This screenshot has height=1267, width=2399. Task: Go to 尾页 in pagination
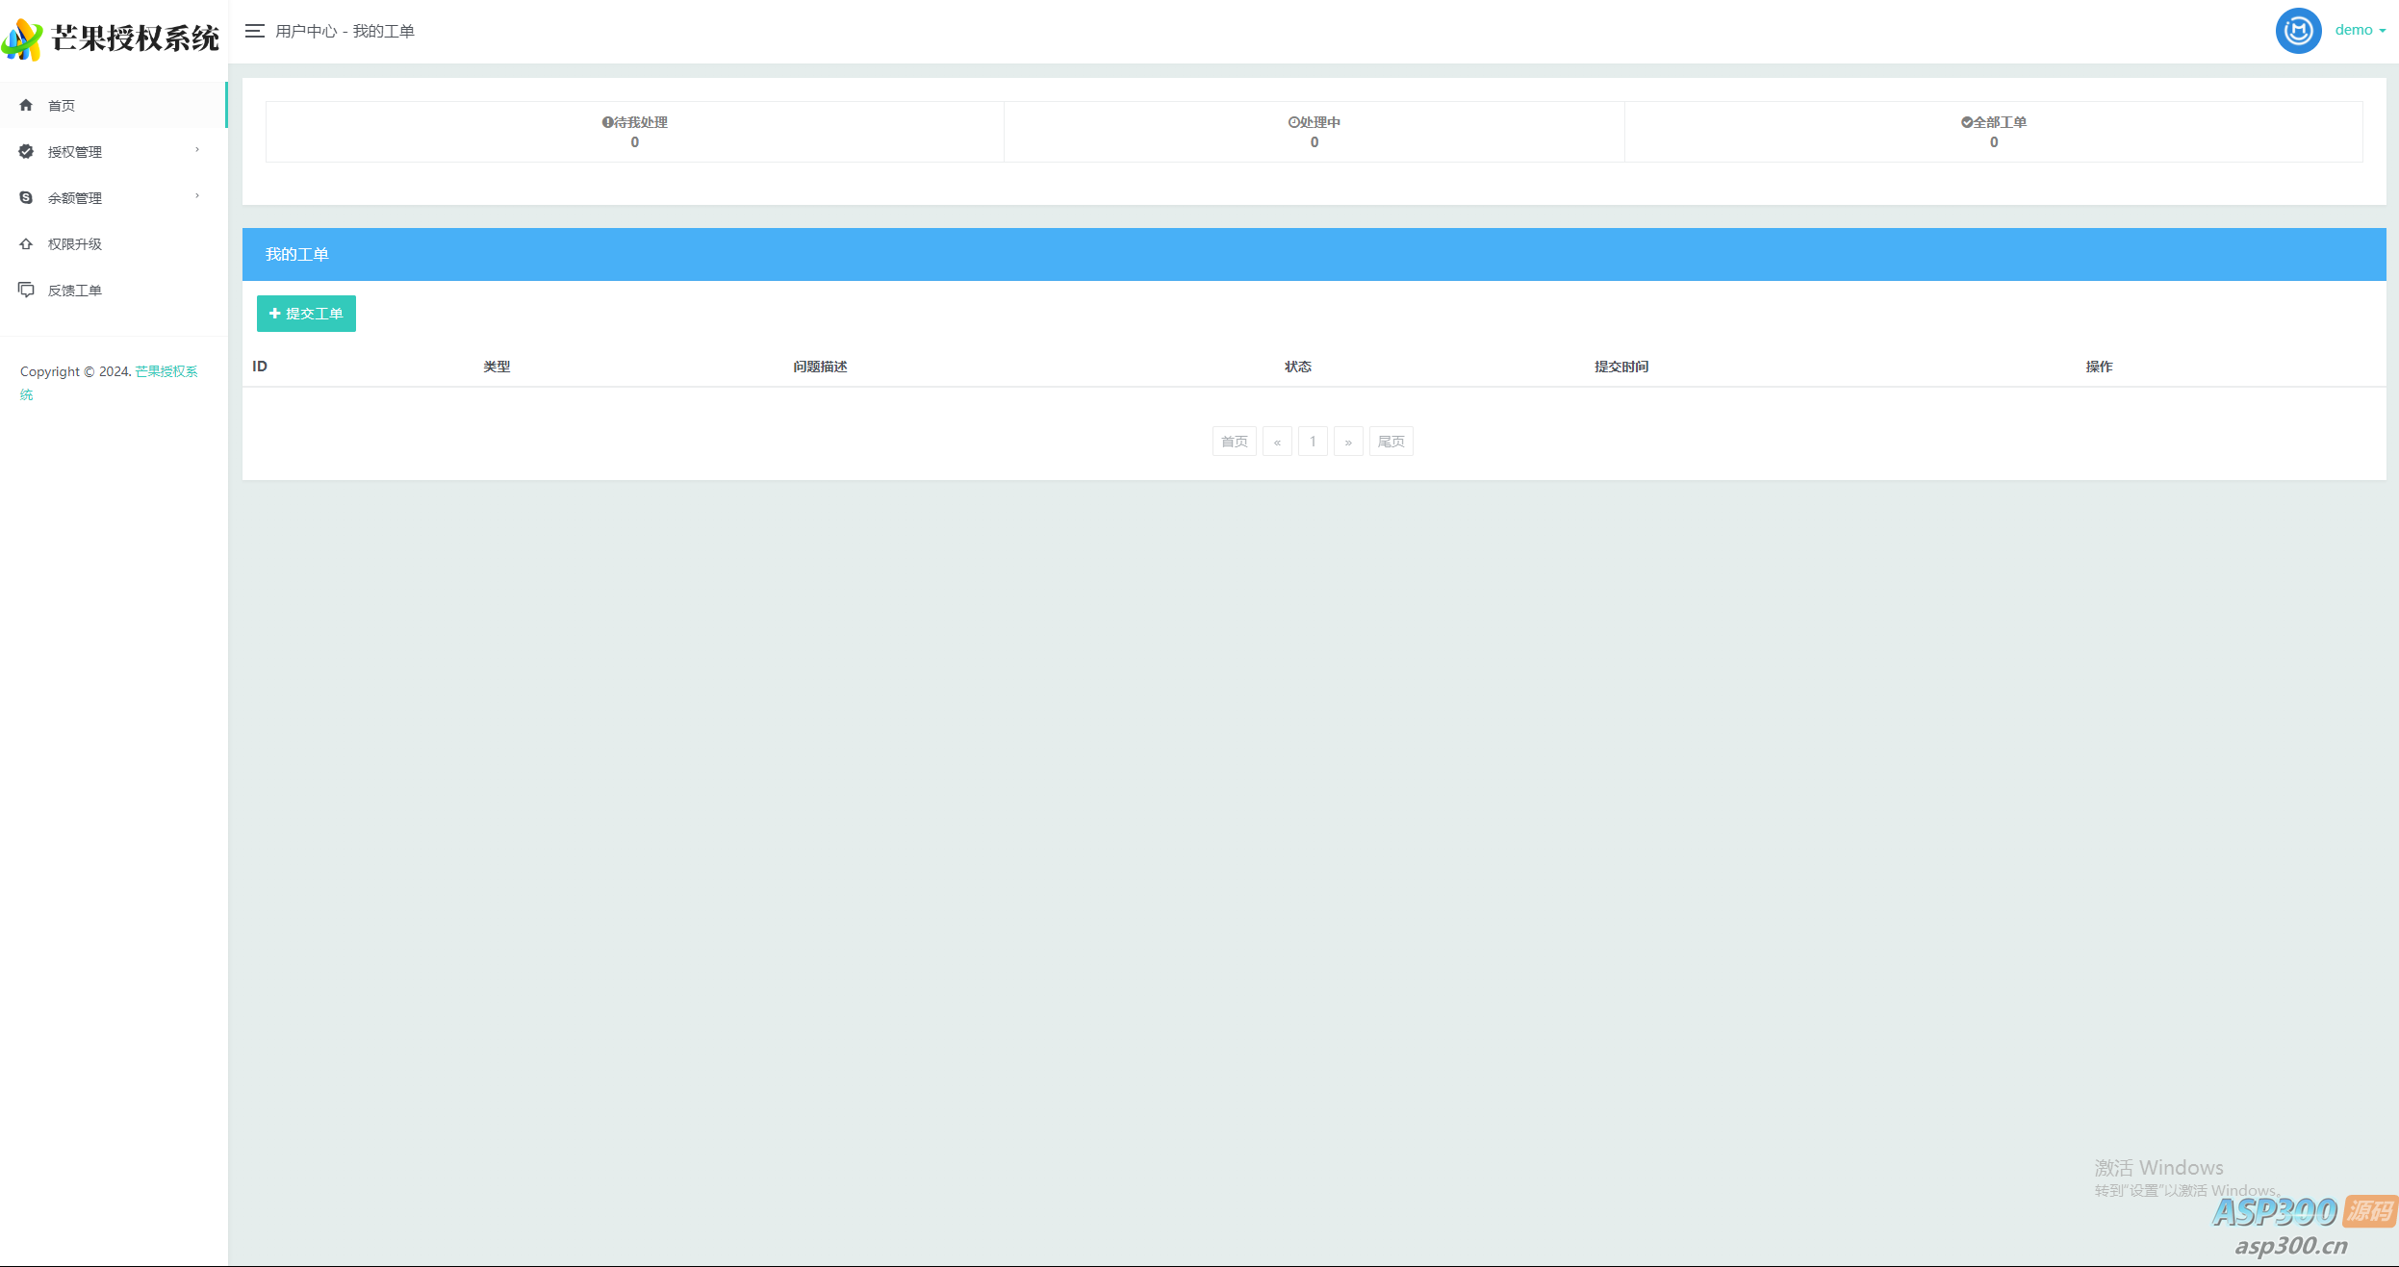[x=1391, y=442]
